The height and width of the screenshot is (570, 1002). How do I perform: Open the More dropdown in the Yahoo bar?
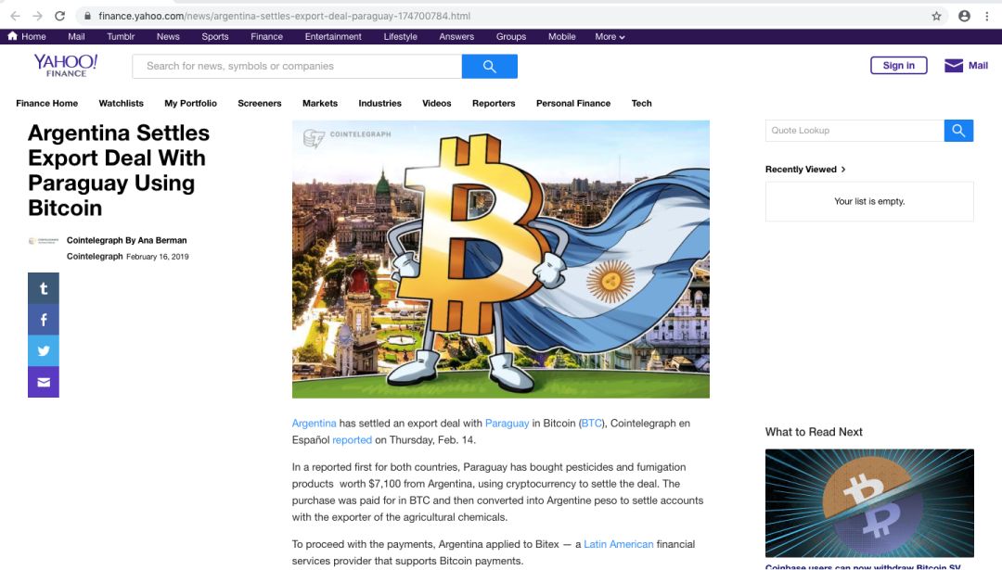(x=610, y=36)
